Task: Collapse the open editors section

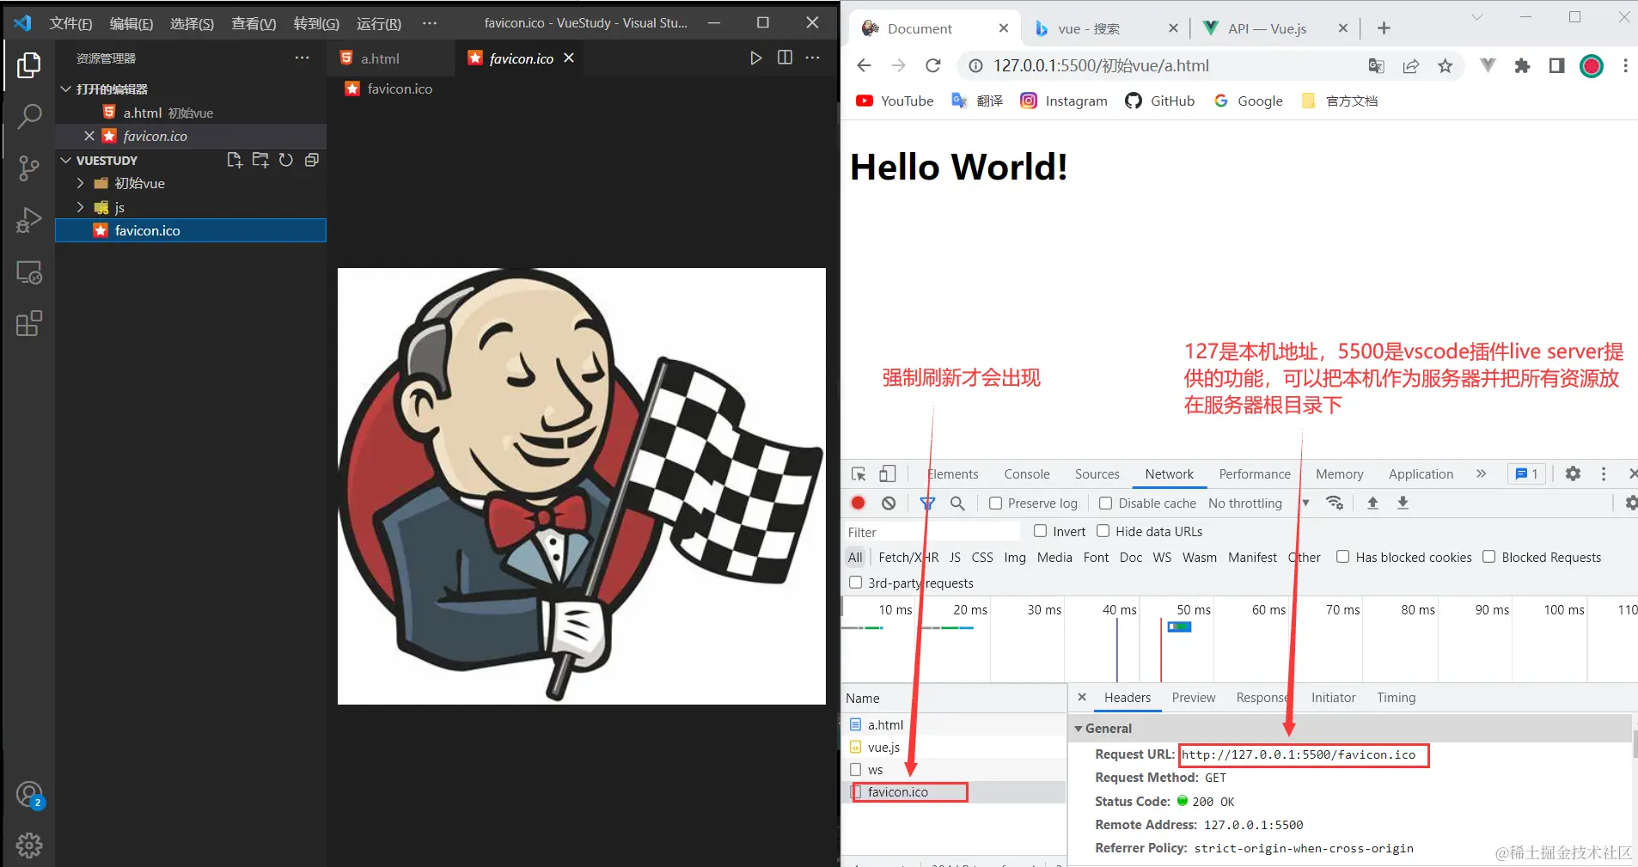Action: click(65, 89)
